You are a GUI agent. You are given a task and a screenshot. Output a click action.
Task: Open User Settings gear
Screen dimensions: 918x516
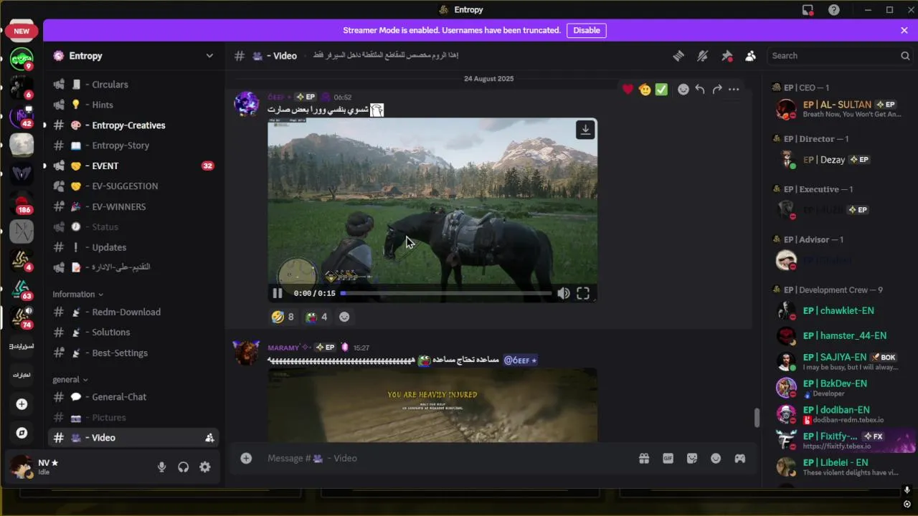pyautogui.click(x=205, y=467)
